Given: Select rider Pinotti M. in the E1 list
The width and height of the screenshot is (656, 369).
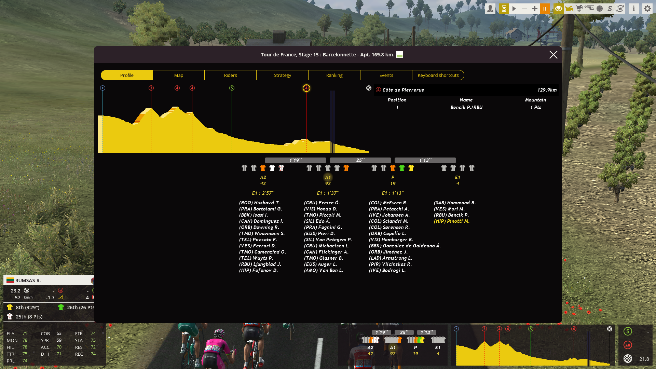Looking at the screenshot, I should click(452, 221).
